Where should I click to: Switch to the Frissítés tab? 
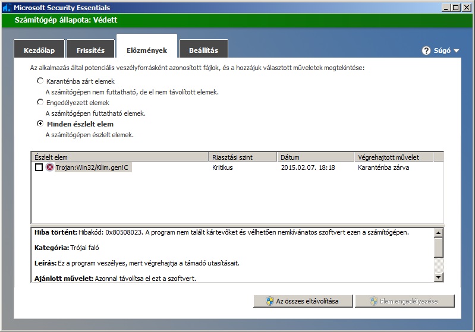coord(90,50)
